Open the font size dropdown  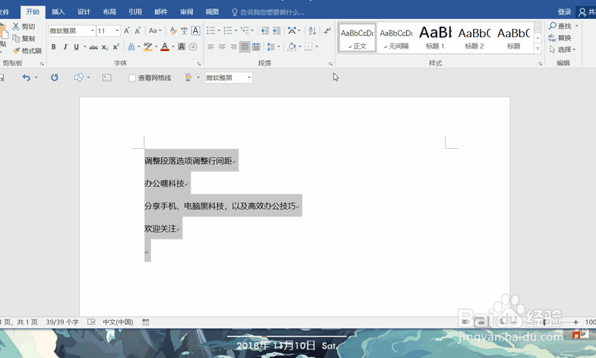click(117, 31)
